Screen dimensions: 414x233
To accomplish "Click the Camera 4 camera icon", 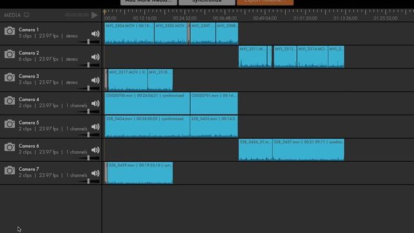I will [10, 101].
